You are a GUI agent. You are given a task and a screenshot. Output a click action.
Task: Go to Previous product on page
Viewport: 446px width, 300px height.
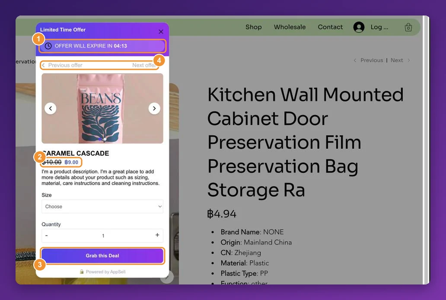coord(368,60)
